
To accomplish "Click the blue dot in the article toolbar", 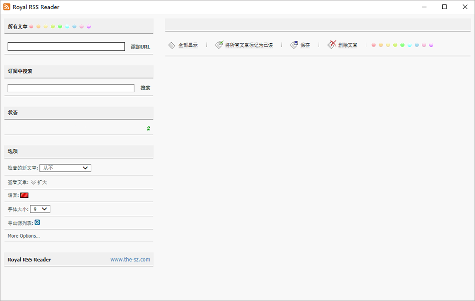I will pyautogui.click(x=417, y=45).
